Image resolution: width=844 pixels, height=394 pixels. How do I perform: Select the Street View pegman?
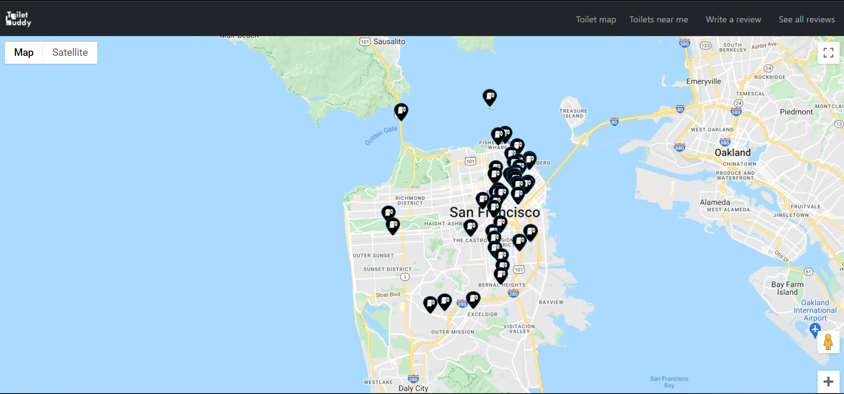point(828,342)
